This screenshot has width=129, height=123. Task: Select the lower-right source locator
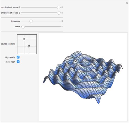(x=29, y=46)
